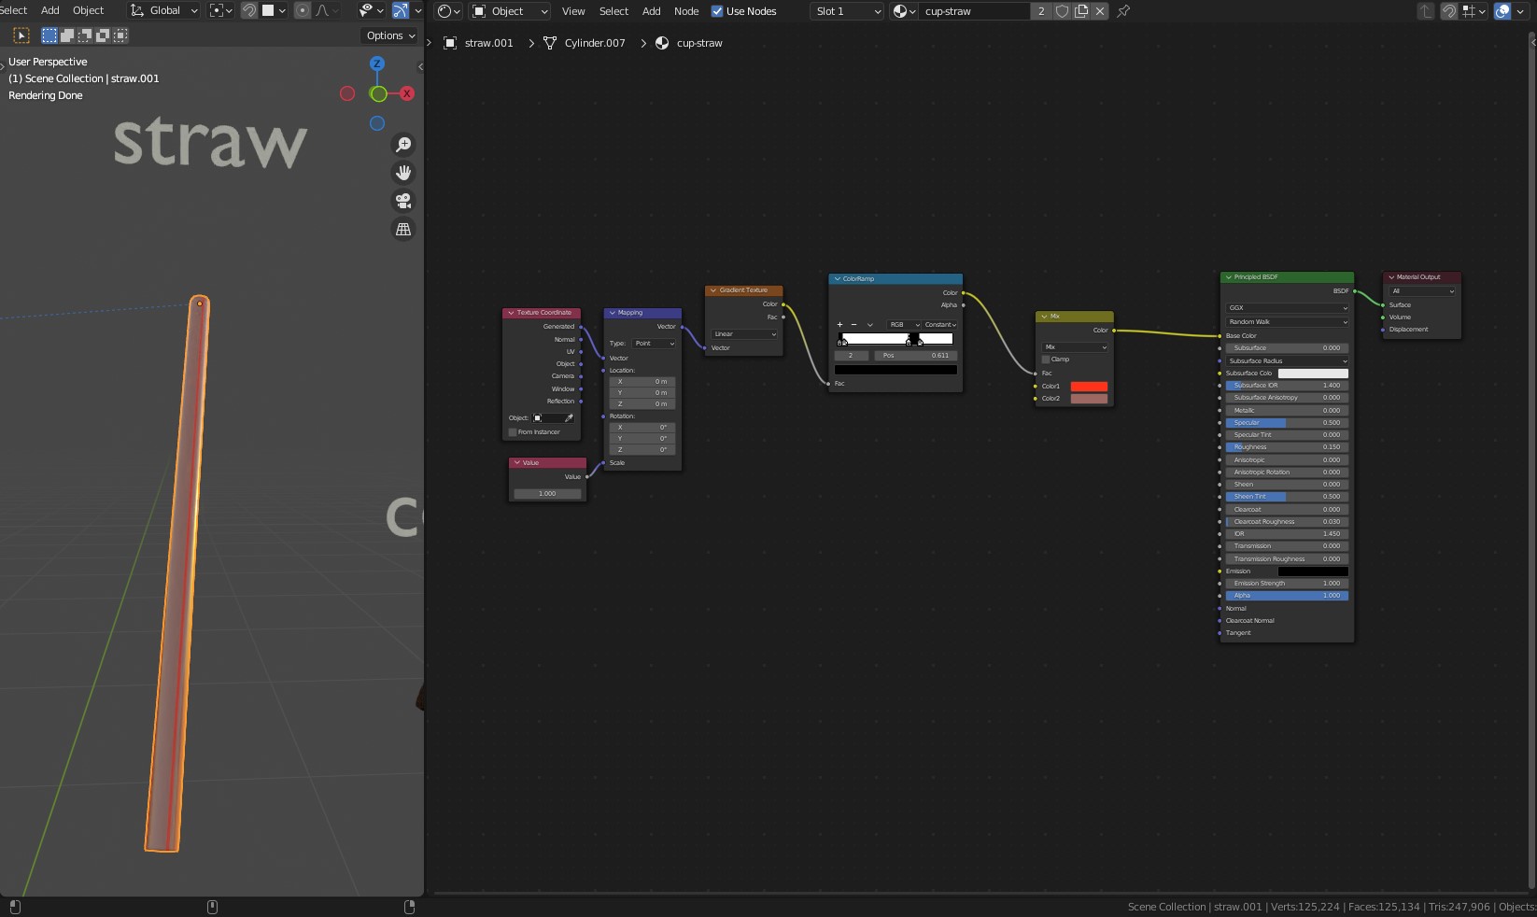Open the Node menu in node editor
Screen dimensions: 1537x917
point(686,11)
